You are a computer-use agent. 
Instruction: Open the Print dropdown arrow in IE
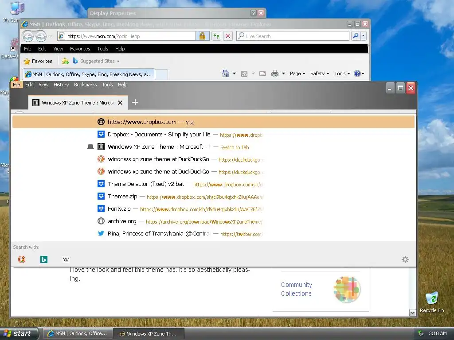coord(283,73)
